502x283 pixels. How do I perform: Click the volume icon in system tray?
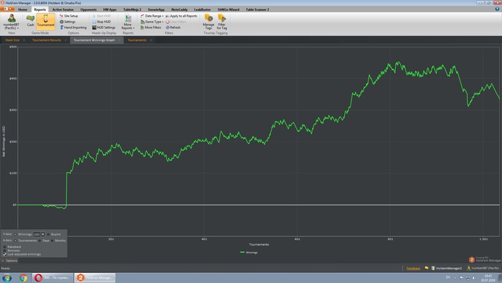pyautogui.click(x=474, y=277)
